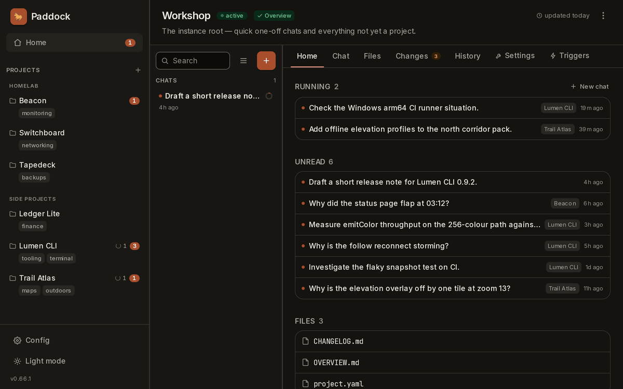Click the Beacon tag on status page row
This screenshot has width=623, height=389.
(565, 203)
